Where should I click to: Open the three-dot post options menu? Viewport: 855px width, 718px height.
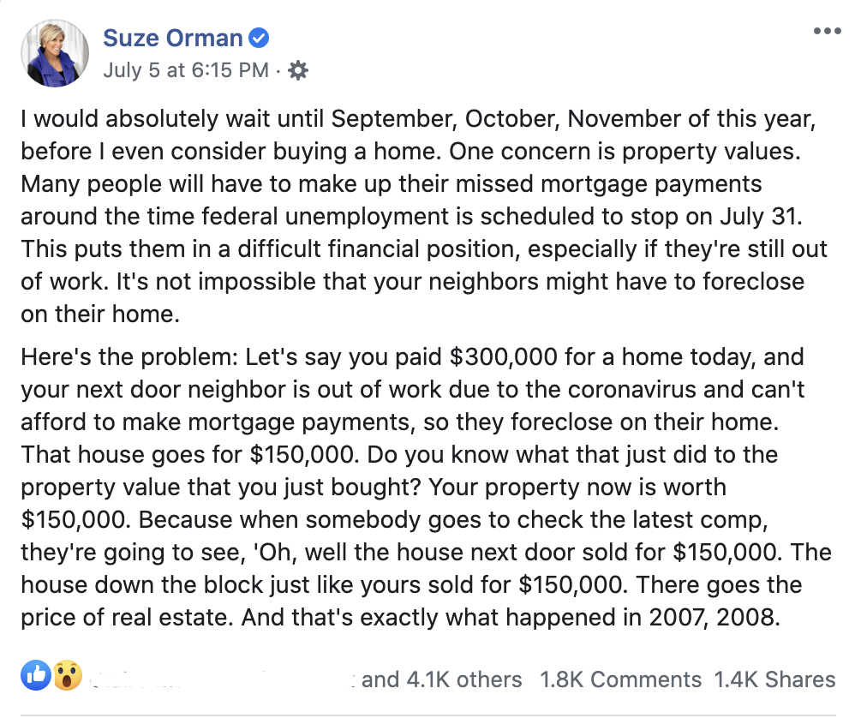pyautogui.click(x=827, y=31)
